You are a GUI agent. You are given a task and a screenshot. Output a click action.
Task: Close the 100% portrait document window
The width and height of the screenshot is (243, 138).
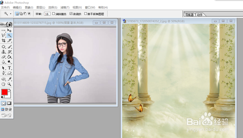[112, 23]
